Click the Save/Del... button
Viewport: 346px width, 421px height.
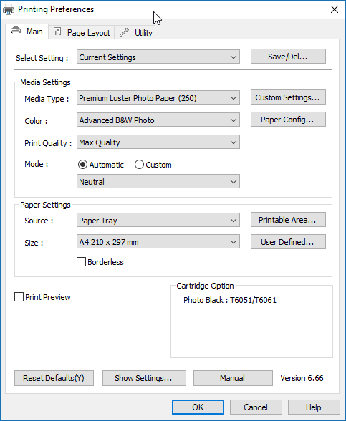pyautogui.click(x=288, y=57)
